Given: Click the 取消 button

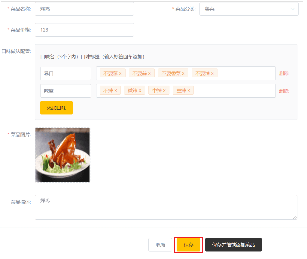Looking at the screenshot, I should pos(160,245).
